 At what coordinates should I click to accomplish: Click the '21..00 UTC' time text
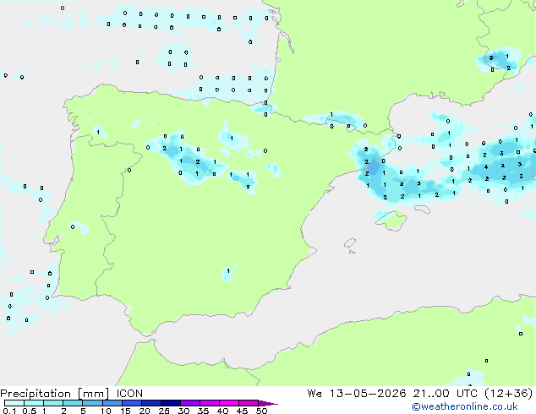[x=445, y=394]
